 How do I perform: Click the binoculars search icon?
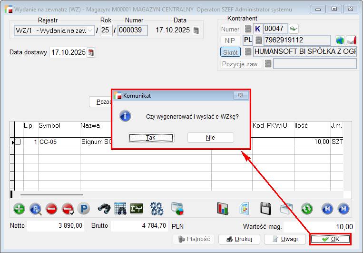[x=104, y=208]
